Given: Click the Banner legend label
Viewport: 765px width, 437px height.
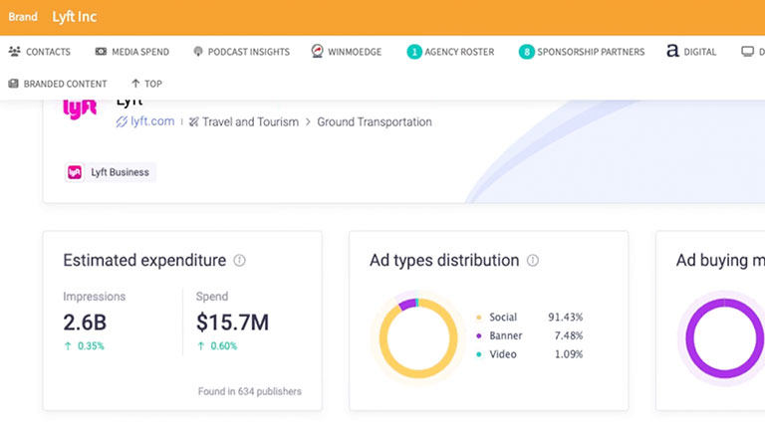Looking at the screenshot, I should 506,335.
